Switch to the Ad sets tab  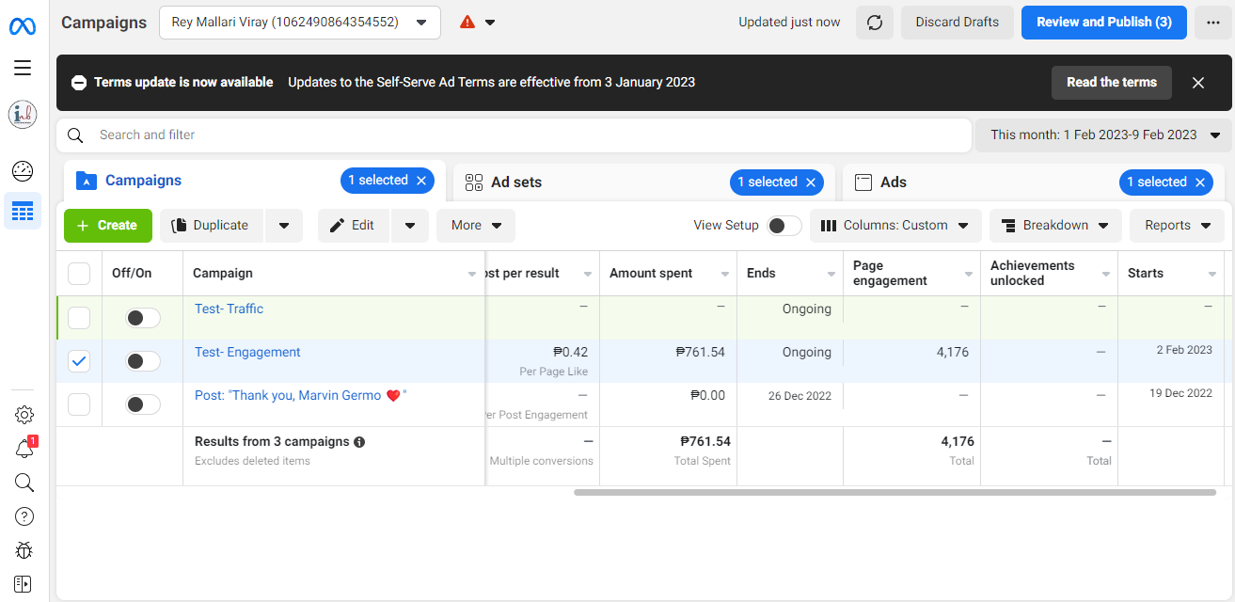(516, 182)
